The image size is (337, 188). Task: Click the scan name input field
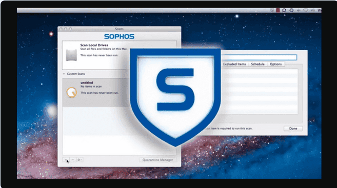259,57
